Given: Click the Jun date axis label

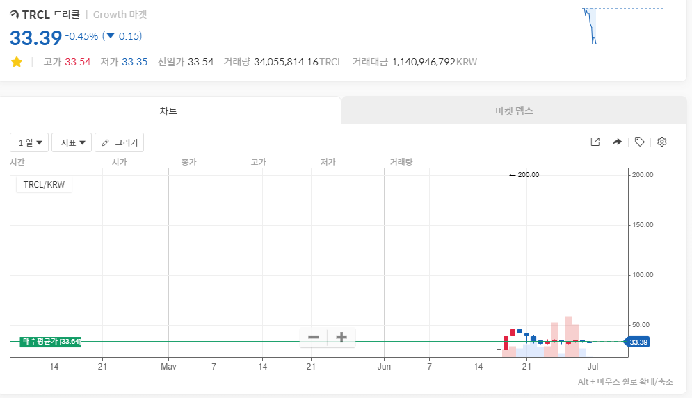Looking at the screenshot, I should point(384,367).
